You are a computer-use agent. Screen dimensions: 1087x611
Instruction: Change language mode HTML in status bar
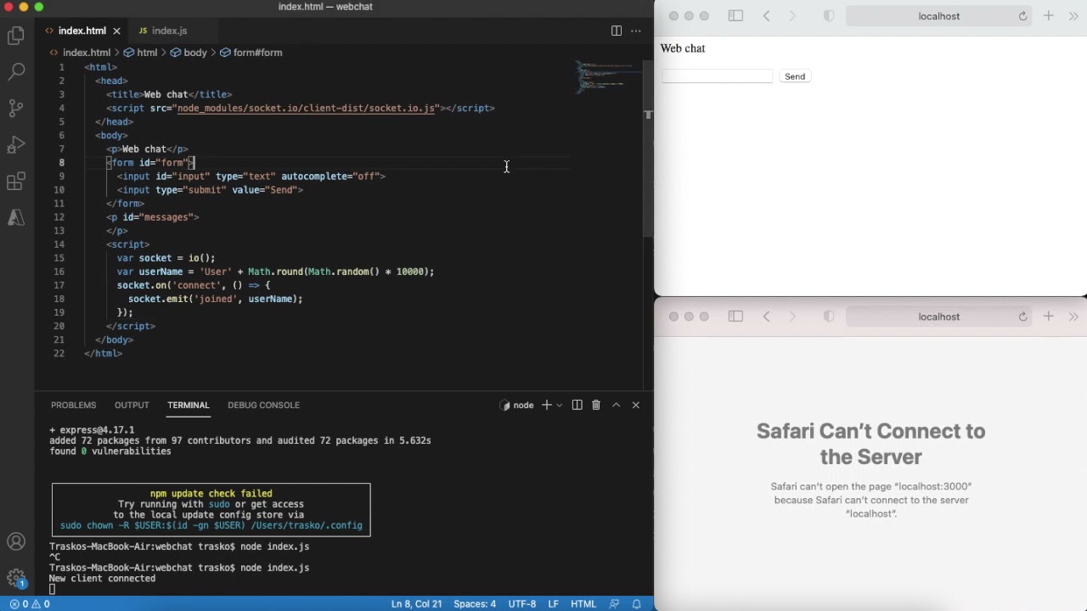point(583,604)
